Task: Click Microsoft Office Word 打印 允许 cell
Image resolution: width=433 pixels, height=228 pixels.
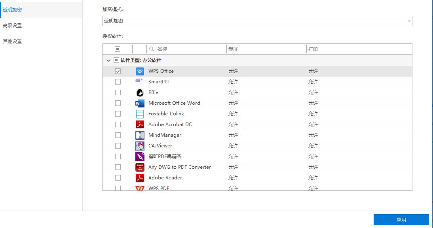Action: 313,103
